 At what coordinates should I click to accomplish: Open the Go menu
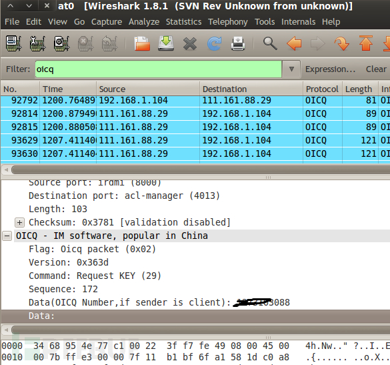point(79,21)
